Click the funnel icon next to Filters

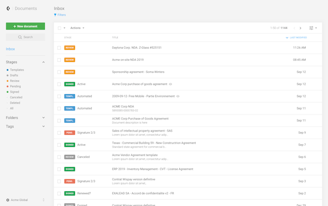pos(55,15)
